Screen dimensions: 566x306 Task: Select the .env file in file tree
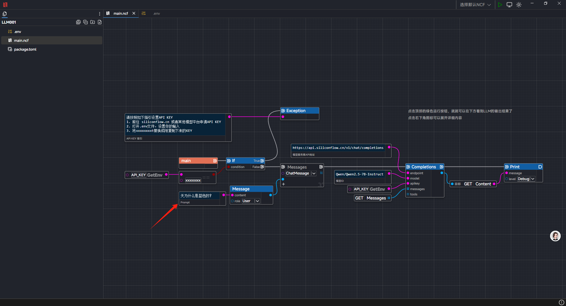[x=18, y=32]
